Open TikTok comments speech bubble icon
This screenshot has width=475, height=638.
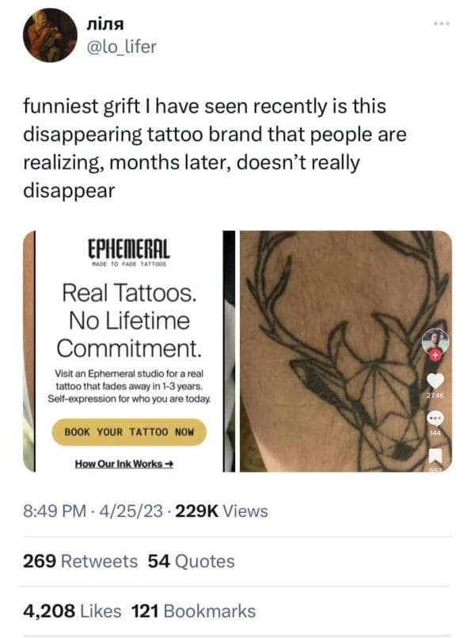[x=435, y=418]
